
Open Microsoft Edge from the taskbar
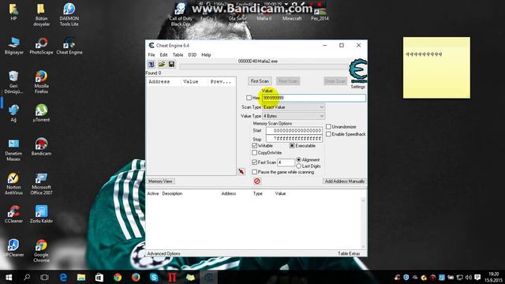click(63, 277)
